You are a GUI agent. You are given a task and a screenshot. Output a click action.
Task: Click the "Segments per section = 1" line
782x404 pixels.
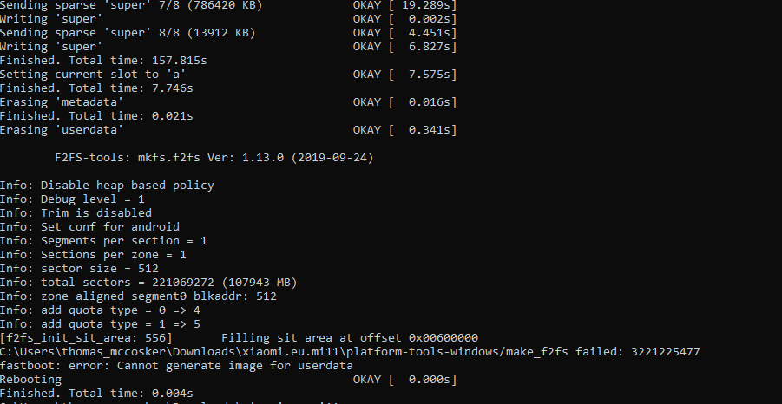coord(103,241)
